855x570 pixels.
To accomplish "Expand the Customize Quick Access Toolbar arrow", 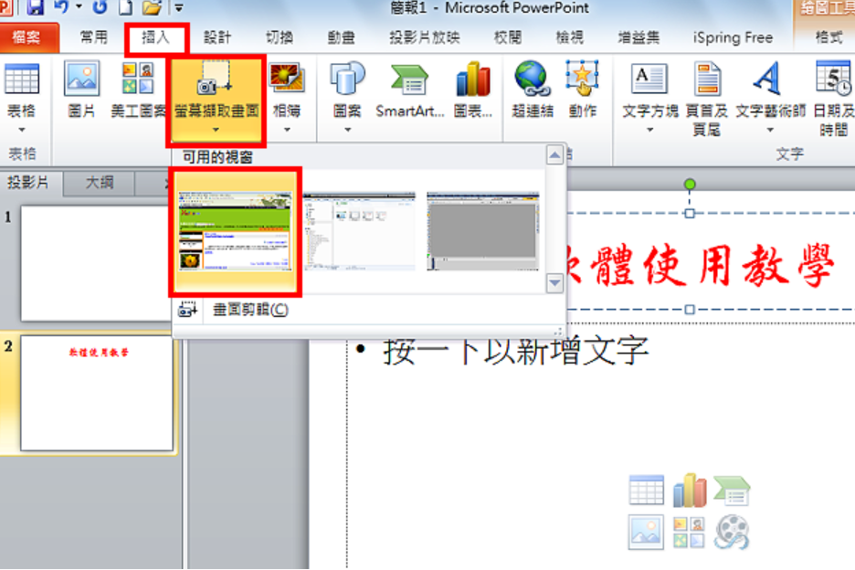I will [178, 7].
